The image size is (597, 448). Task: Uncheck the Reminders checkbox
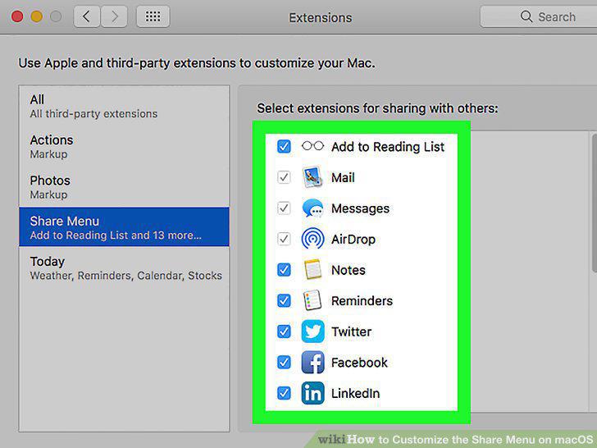284,300
